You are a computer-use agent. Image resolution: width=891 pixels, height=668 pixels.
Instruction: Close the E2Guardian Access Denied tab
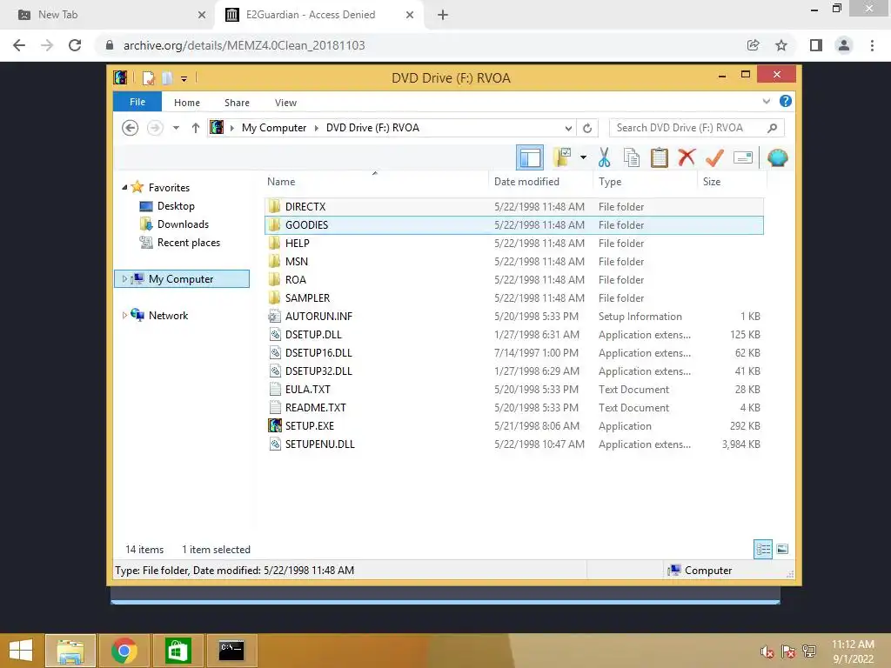[410, 15]
